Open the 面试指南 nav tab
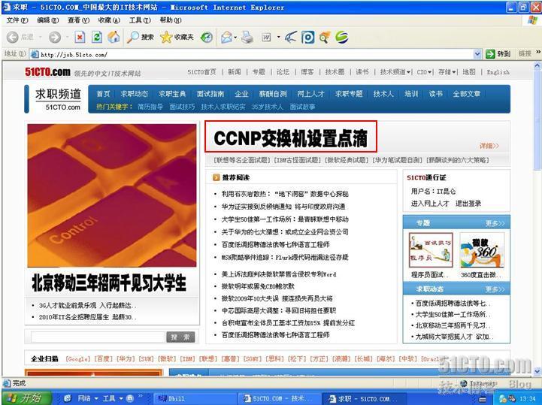542x405 pixels. coord(210,94)
